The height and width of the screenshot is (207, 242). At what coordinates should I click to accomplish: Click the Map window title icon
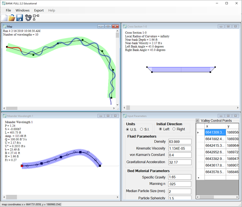4,26
